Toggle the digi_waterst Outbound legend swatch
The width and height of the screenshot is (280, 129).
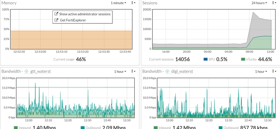point(221,128)
